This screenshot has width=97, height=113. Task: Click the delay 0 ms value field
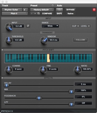click(x=83, y=84)
